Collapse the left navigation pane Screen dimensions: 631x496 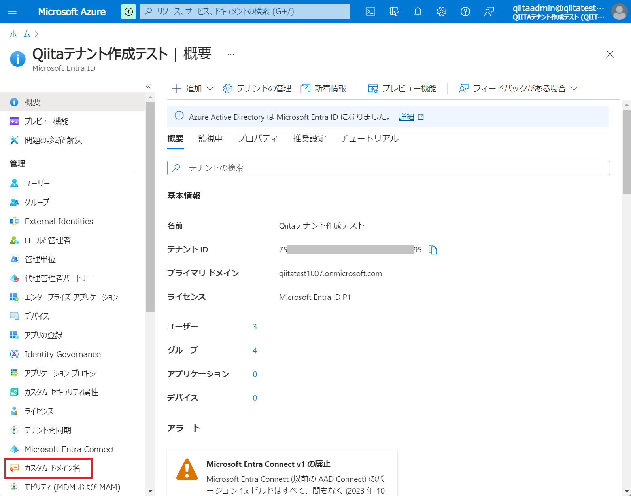click(x=148, y=86)
